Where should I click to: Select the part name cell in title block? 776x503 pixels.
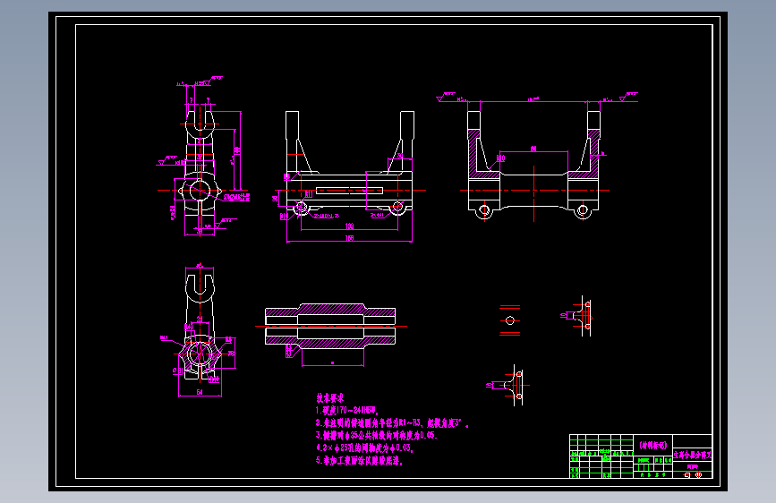click(693, 455)
